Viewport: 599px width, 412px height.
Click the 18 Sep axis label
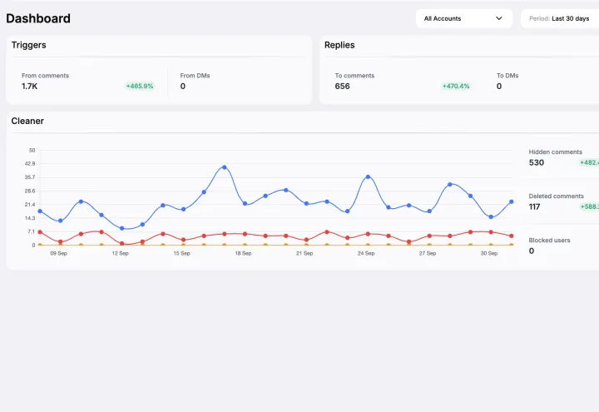coord(243,253)
